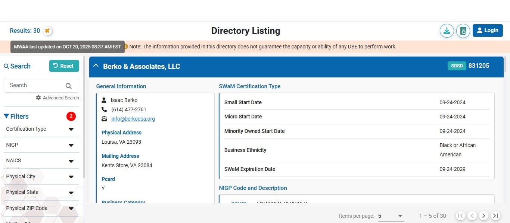510x223 pixels.
Task: Click the Black or African American ethnicity value
Action: (458, 150)
